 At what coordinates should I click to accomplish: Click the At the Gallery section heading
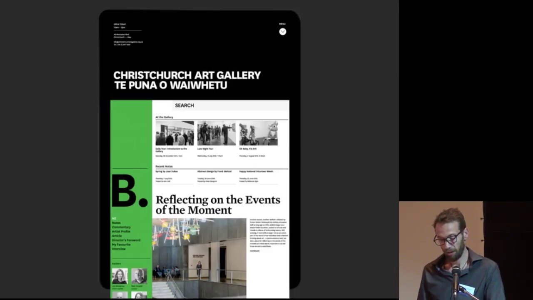point(164,117)
